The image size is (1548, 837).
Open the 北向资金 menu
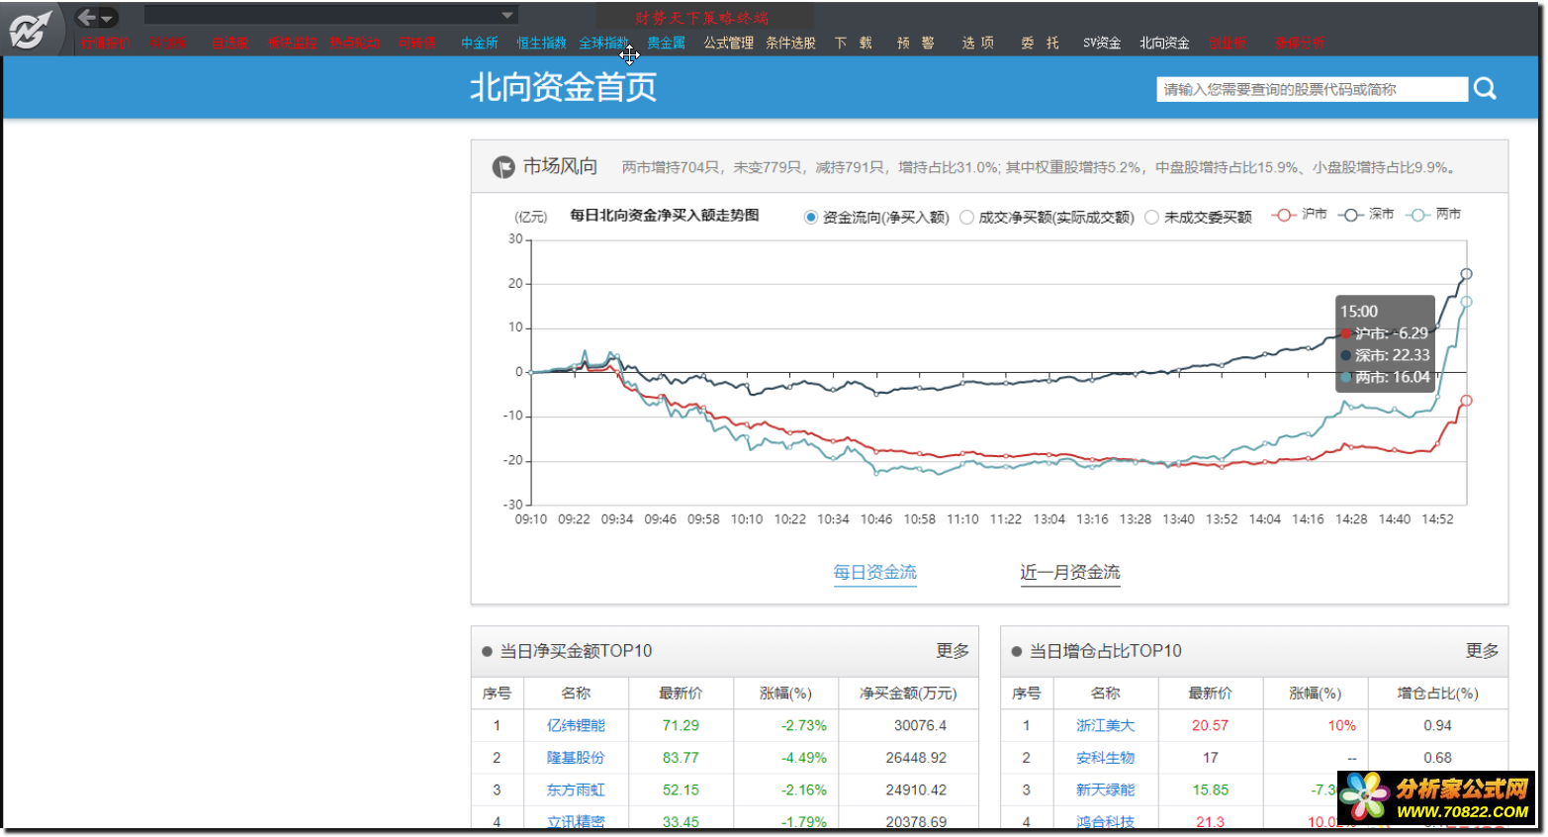pyautogui.click(x=1164, y=44)
